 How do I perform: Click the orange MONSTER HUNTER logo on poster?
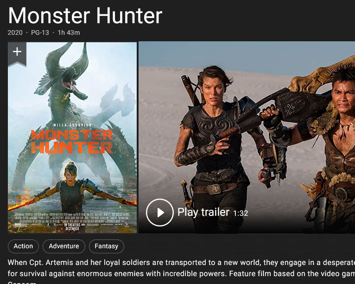click(x=72, y=142)
